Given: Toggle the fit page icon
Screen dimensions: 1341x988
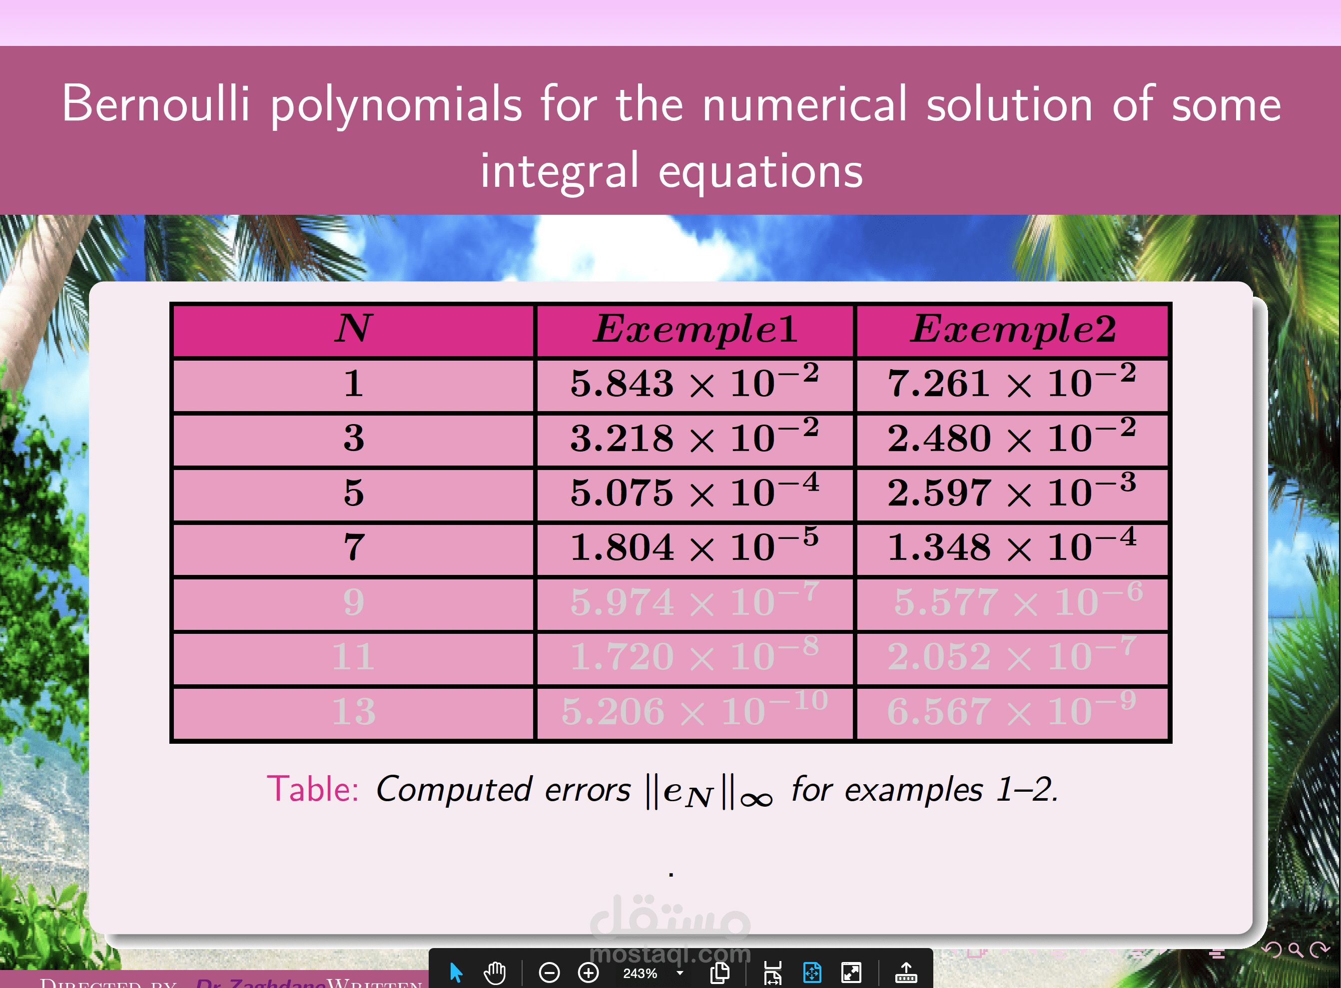Looking at the screenshot, I should pyautogui.click(x=812, y=973).
